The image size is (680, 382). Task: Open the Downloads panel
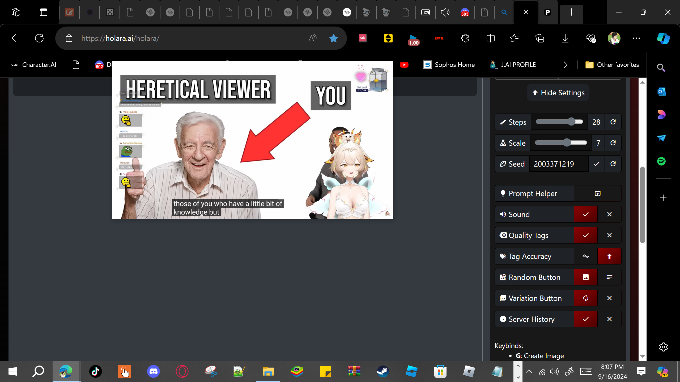coord(565,38)
